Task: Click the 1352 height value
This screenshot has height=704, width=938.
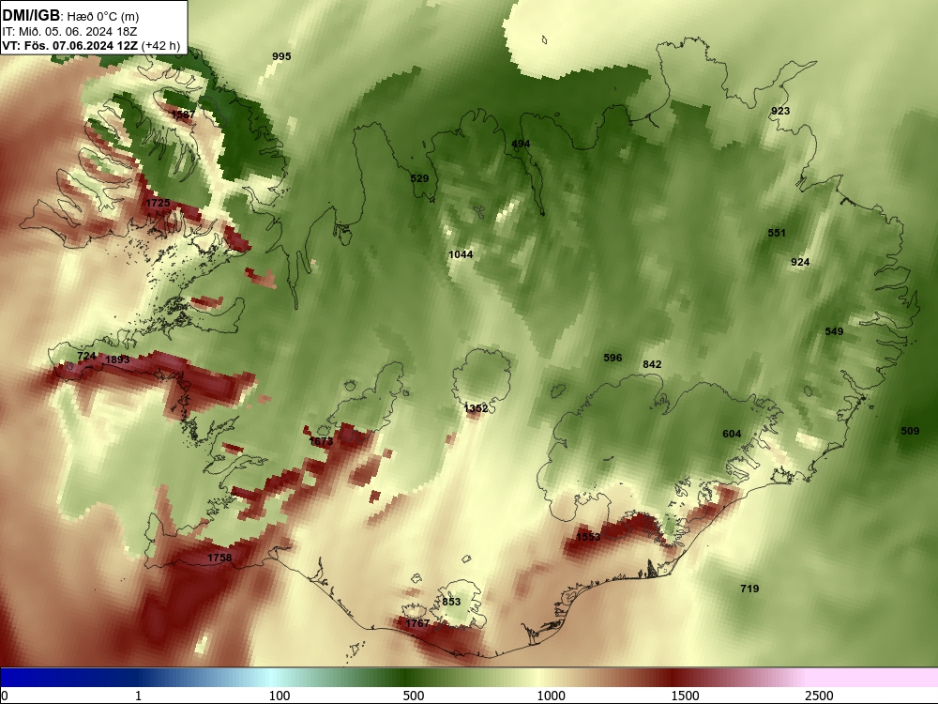Action: click(x=476, y=408)
